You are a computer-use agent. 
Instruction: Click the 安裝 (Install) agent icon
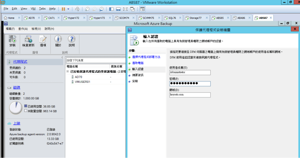click(x=12, y=40)
